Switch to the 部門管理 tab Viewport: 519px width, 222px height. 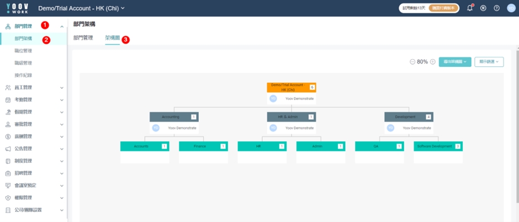(83, 38)
